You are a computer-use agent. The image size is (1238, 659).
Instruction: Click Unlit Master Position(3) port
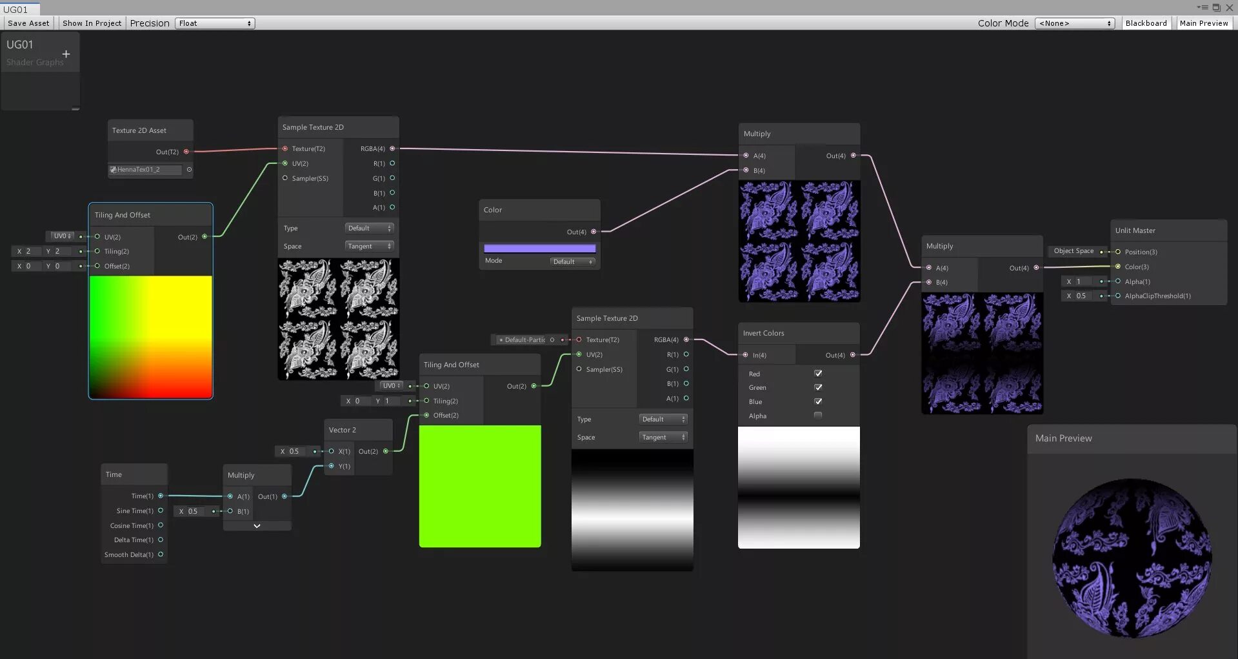[1118, 252]
